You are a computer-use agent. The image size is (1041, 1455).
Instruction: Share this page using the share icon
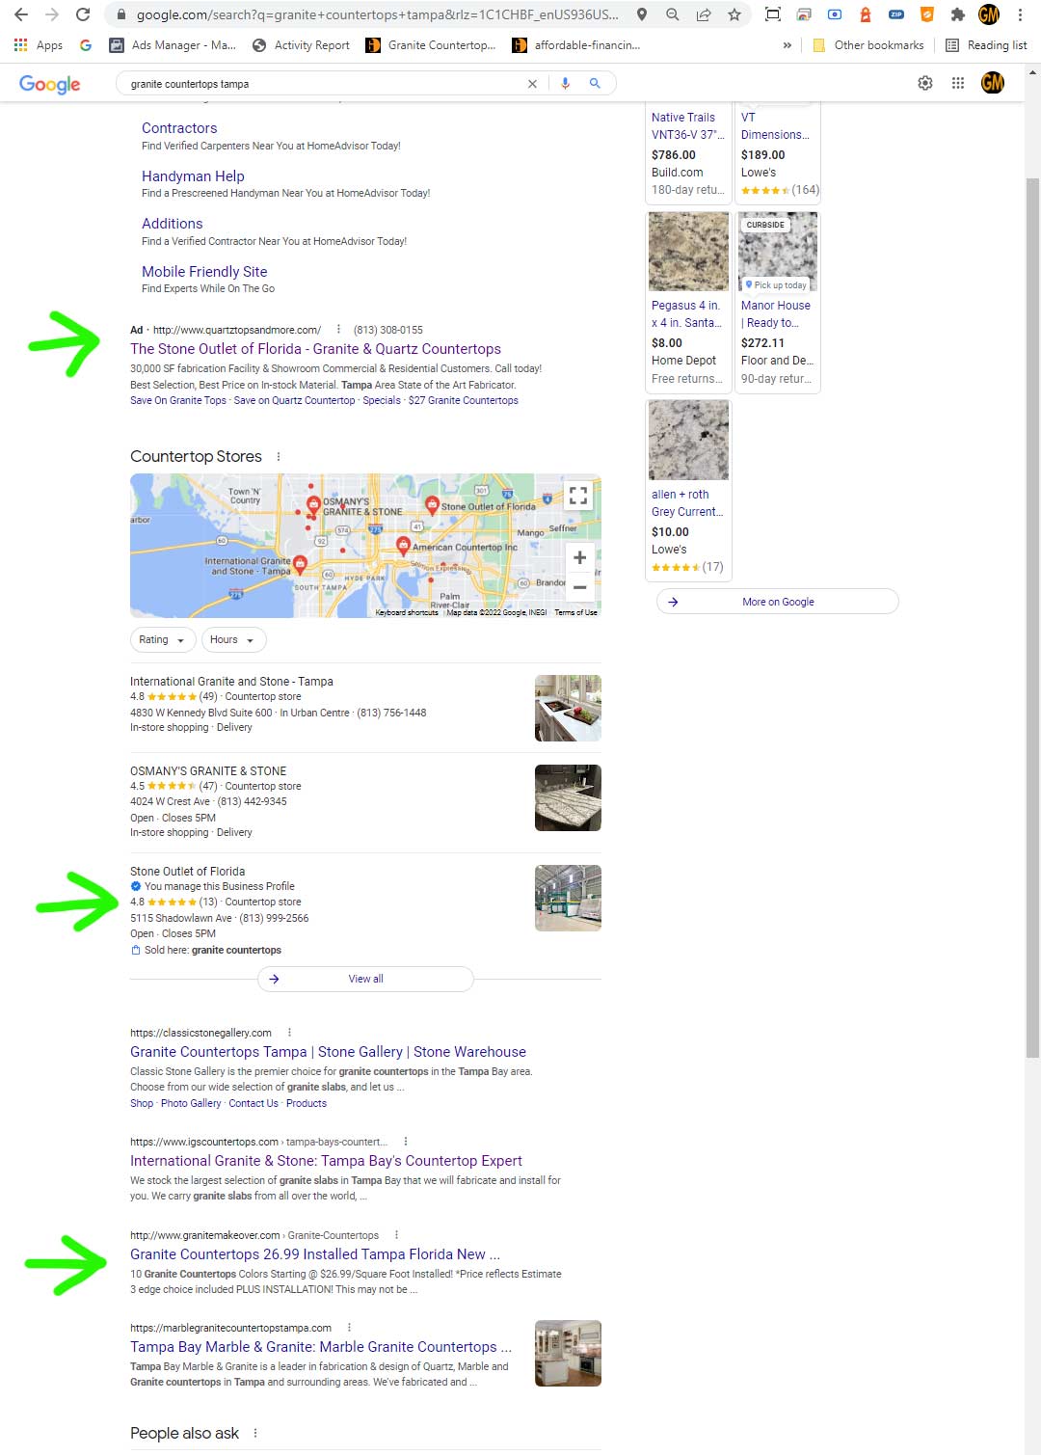tap(704, 14)
